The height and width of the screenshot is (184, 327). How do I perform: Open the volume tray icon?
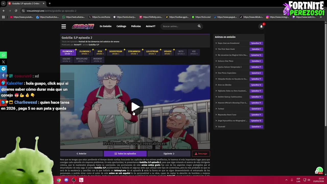coord(309,180)
